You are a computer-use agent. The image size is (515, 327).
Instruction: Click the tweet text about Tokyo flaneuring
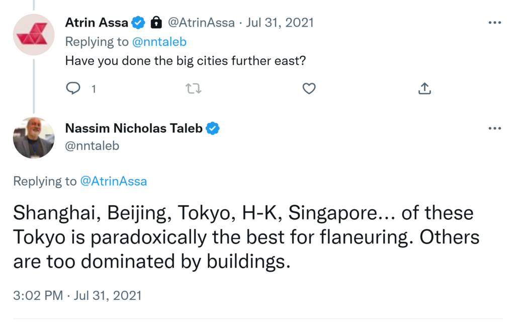(x=246, y=237)
